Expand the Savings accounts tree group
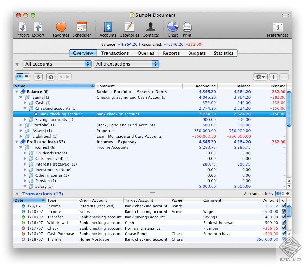The width and height of the screenshot is (308, 269). click(25, 120)
